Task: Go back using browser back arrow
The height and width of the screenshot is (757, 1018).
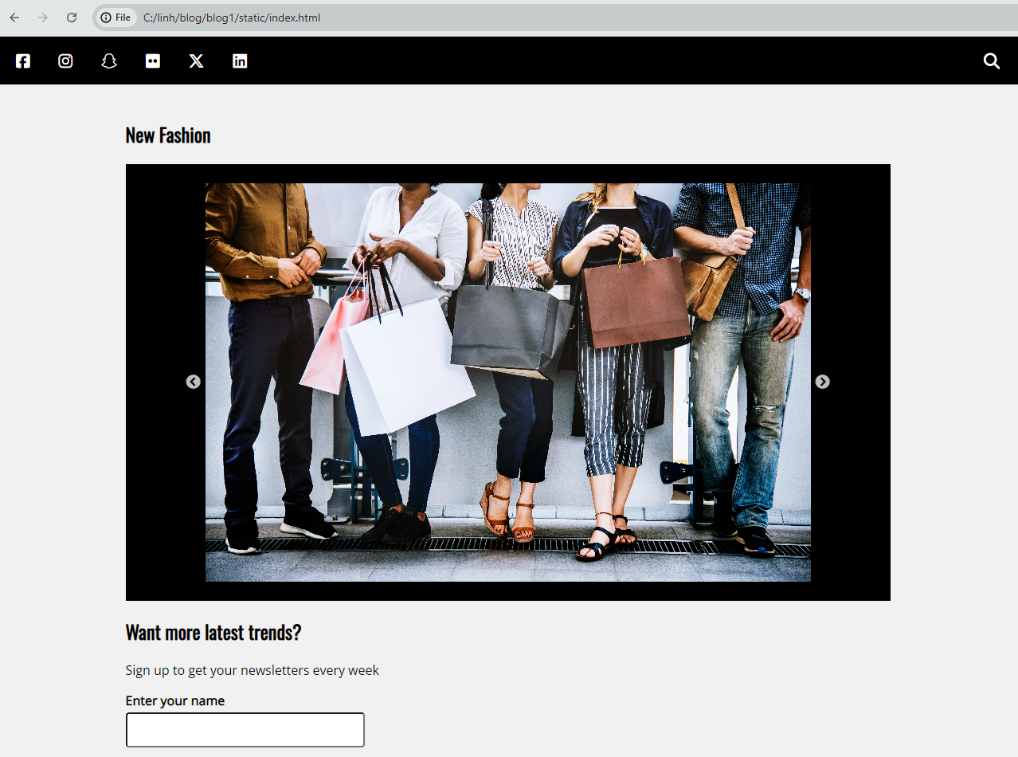Action: pos(14,18)
